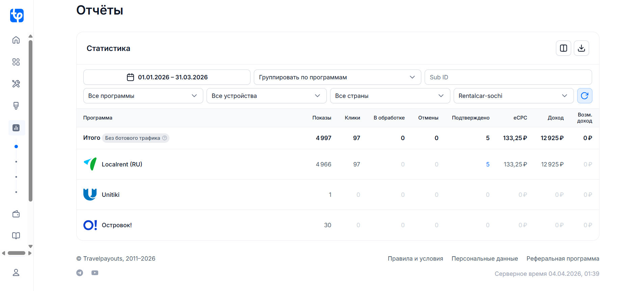Expand the "Все программы" dropdown
Viewport: 639px width, 291px height.
coord(143,96)
